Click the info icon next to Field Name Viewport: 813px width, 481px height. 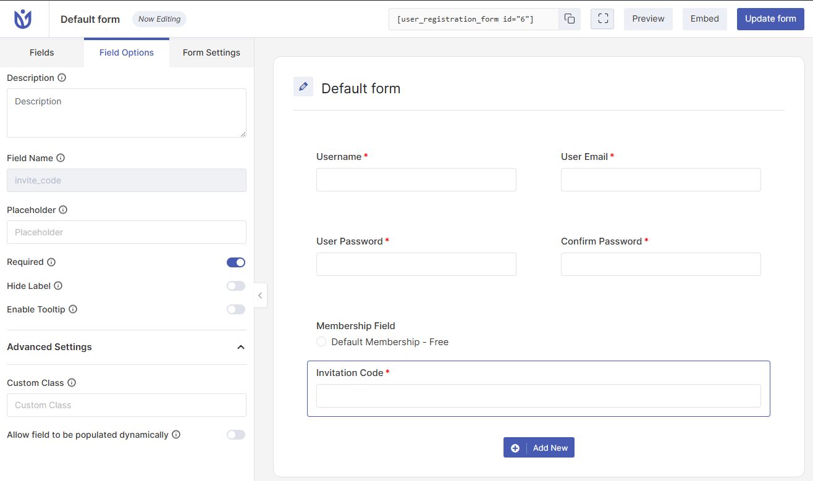pos(61,158)
